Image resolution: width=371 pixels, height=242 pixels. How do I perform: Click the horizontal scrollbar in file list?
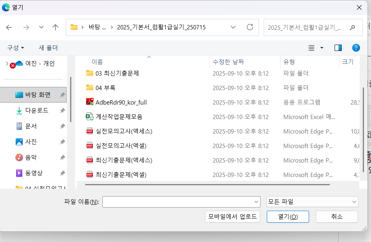click(208, 184)
